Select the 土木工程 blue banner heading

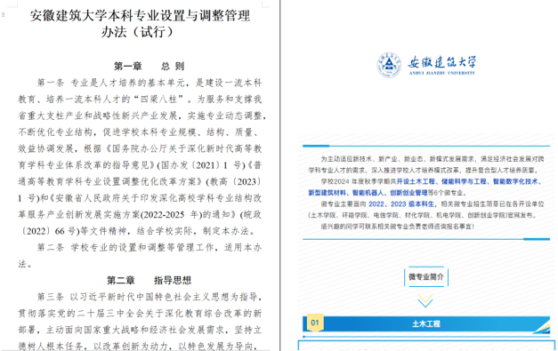[426, 323]
